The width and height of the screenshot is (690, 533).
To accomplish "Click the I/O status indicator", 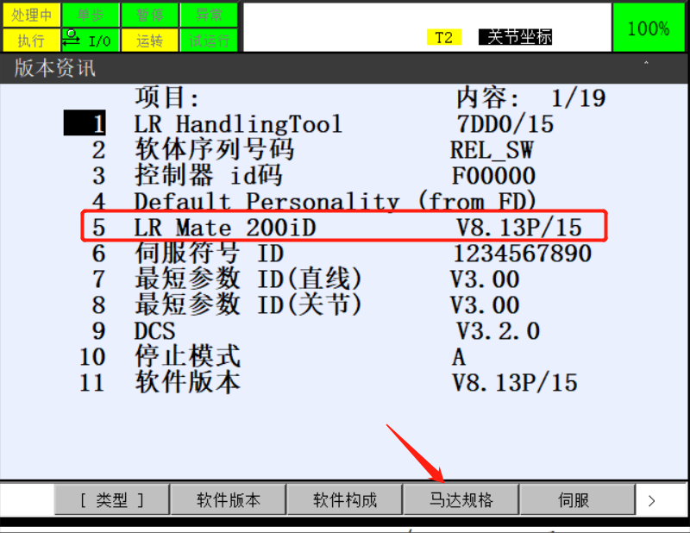I will [91, 41].
